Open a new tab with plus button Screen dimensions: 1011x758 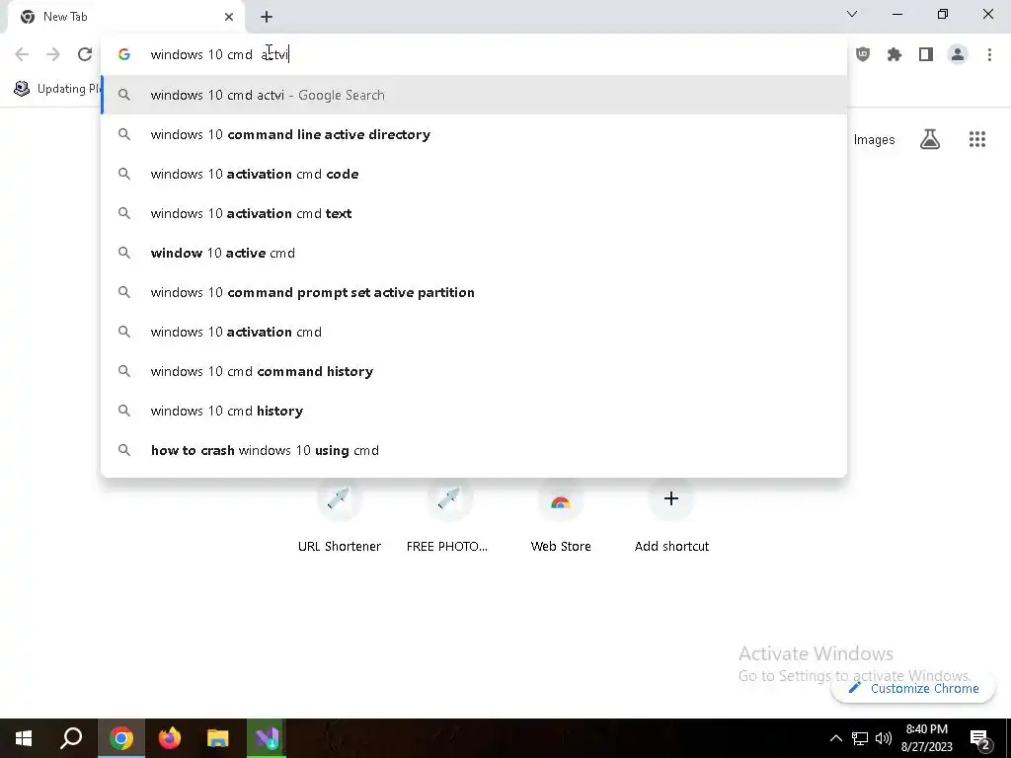pos(267,17)
